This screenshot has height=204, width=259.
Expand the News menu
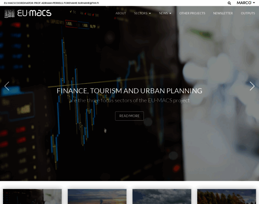(165, 13)
